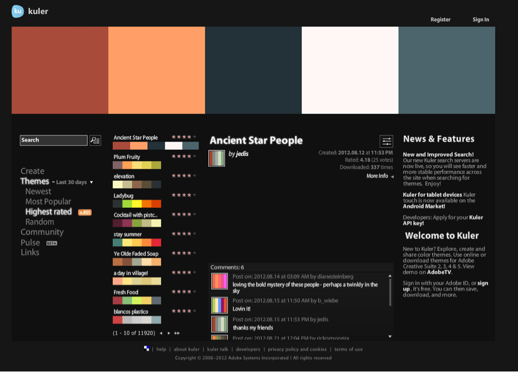This screenshot has width=518, height=372.
Task: Open privacy policy and cookies link
Action: [x=298, y=349]
